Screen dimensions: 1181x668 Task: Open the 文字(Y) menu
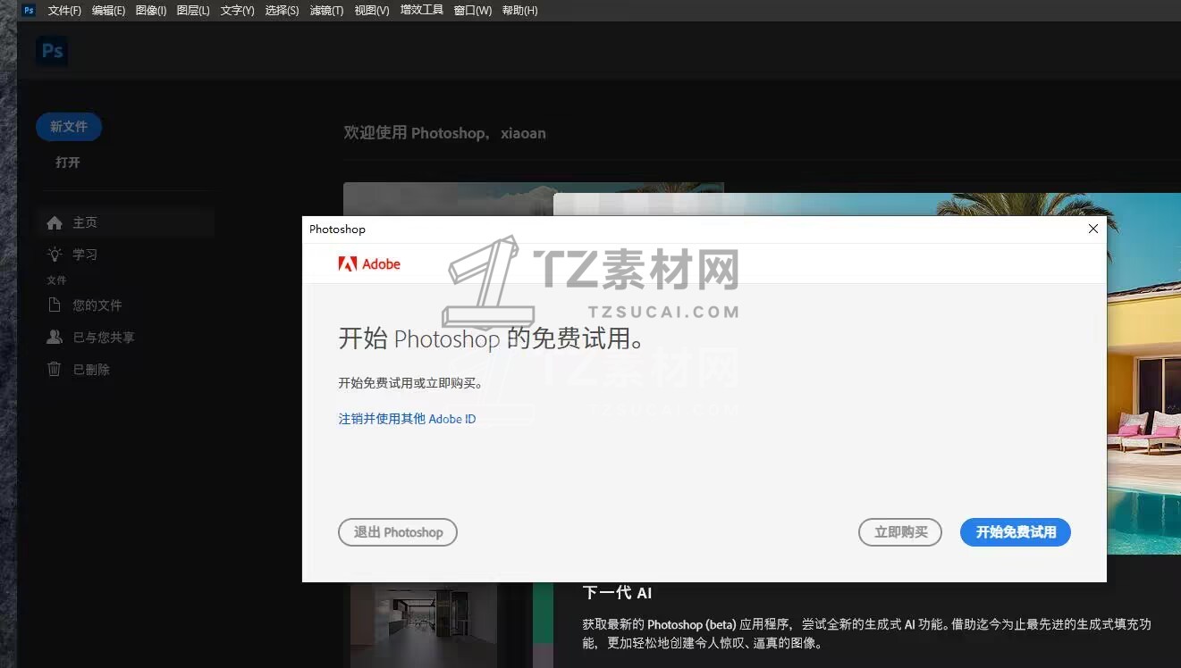tap(237, 11)
